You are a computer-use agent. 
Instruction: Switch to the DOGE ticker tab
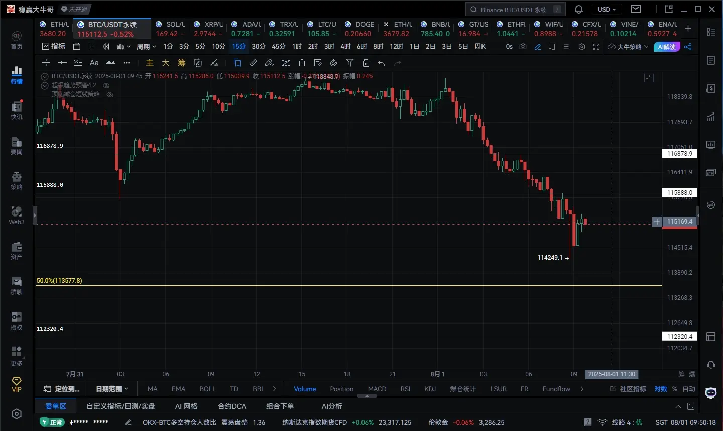[x=360, y=29]
